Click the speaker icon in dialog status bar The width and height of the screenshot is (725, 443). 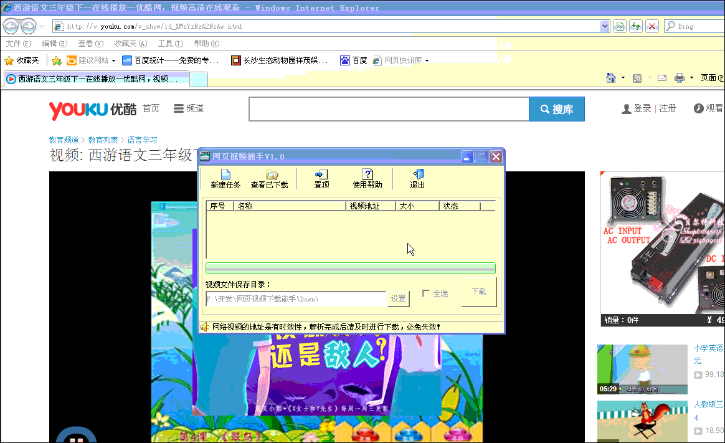204,327
